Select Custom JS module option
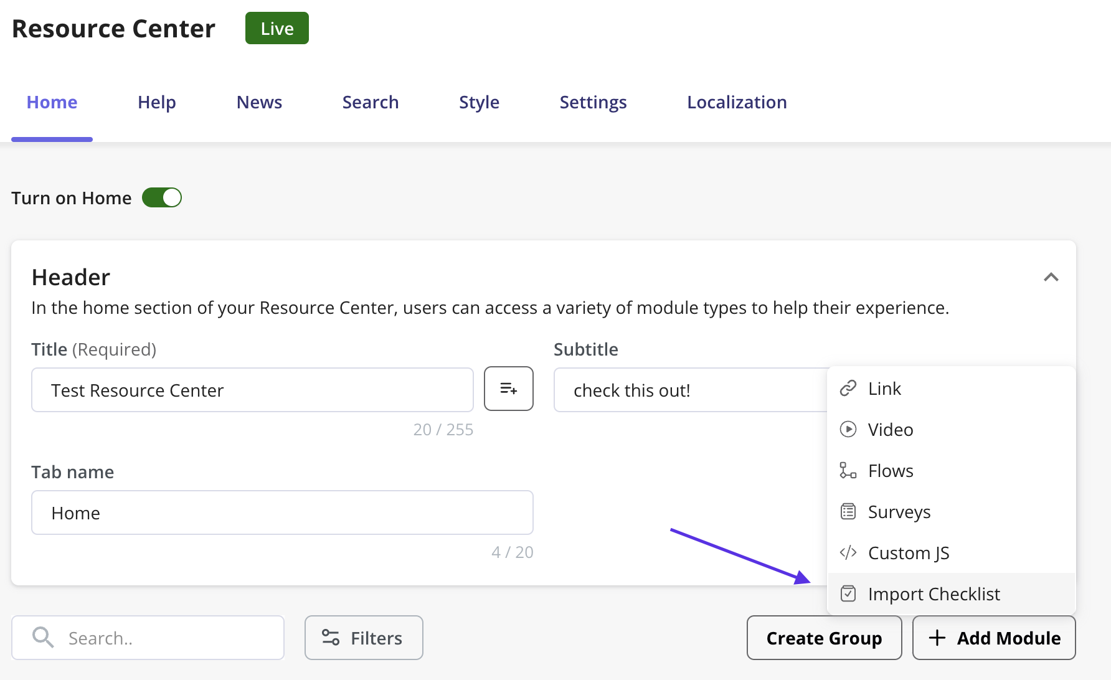The image size is (1111, 680). click(x=952, y=553)
